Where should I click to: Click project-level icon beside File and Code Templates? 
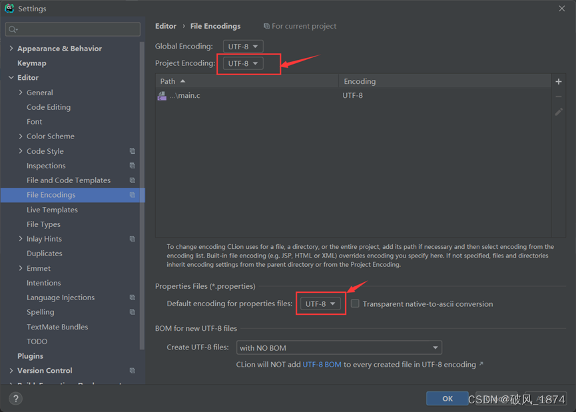click(133, 180)
